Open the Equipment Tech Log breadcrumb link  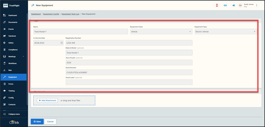point(70,14)
